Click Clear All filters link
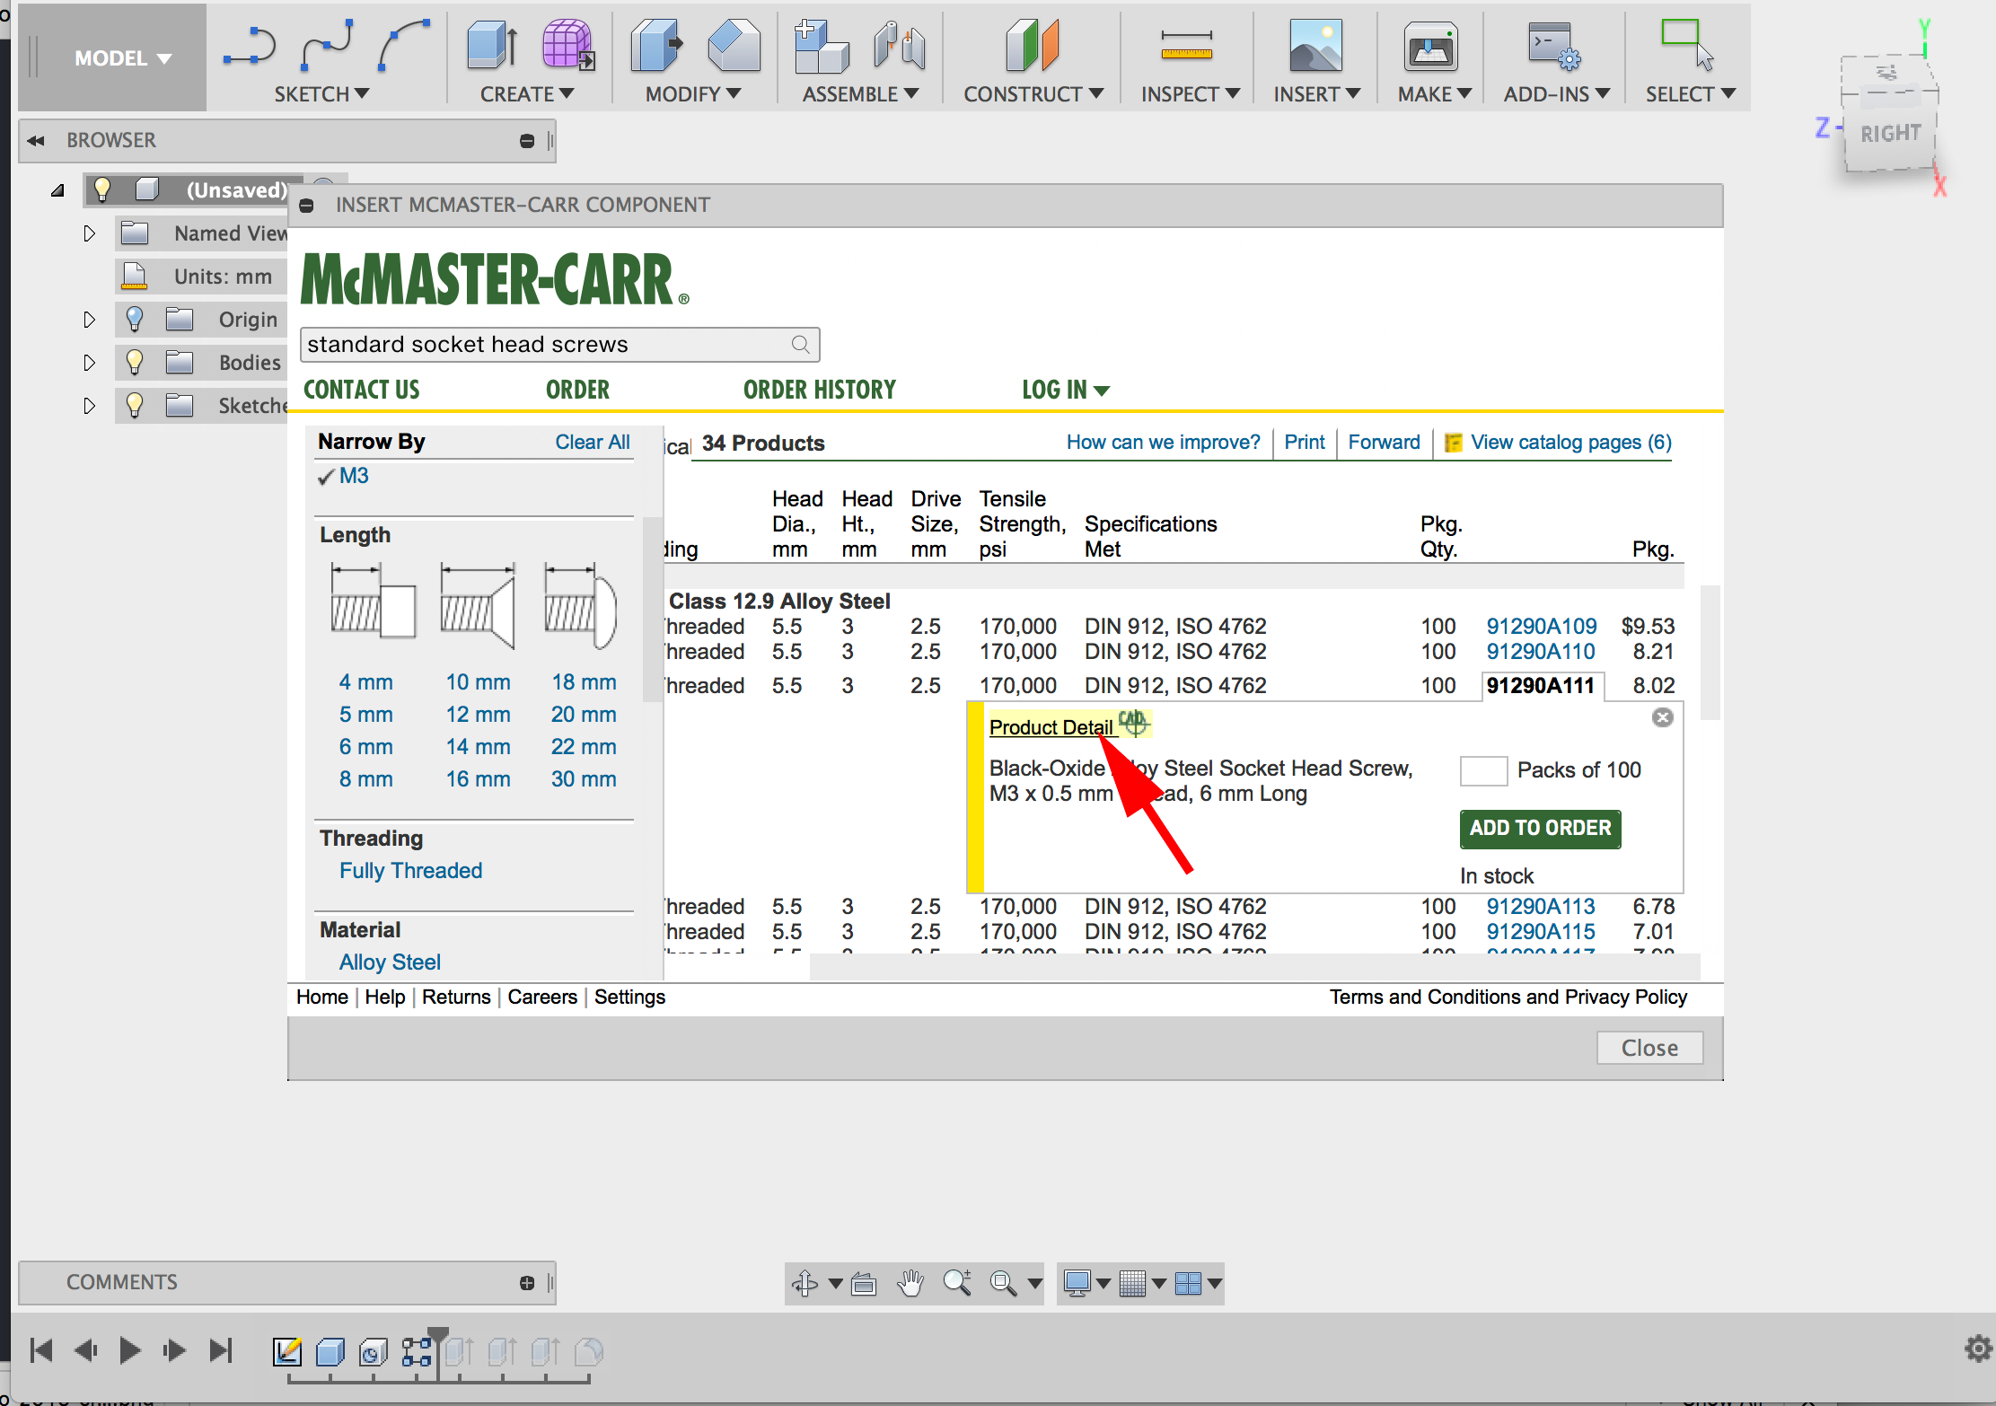 (x=593, y=442)
